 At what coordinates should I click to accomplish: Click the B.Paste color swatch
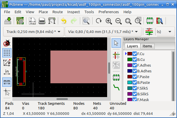(130, 82)
